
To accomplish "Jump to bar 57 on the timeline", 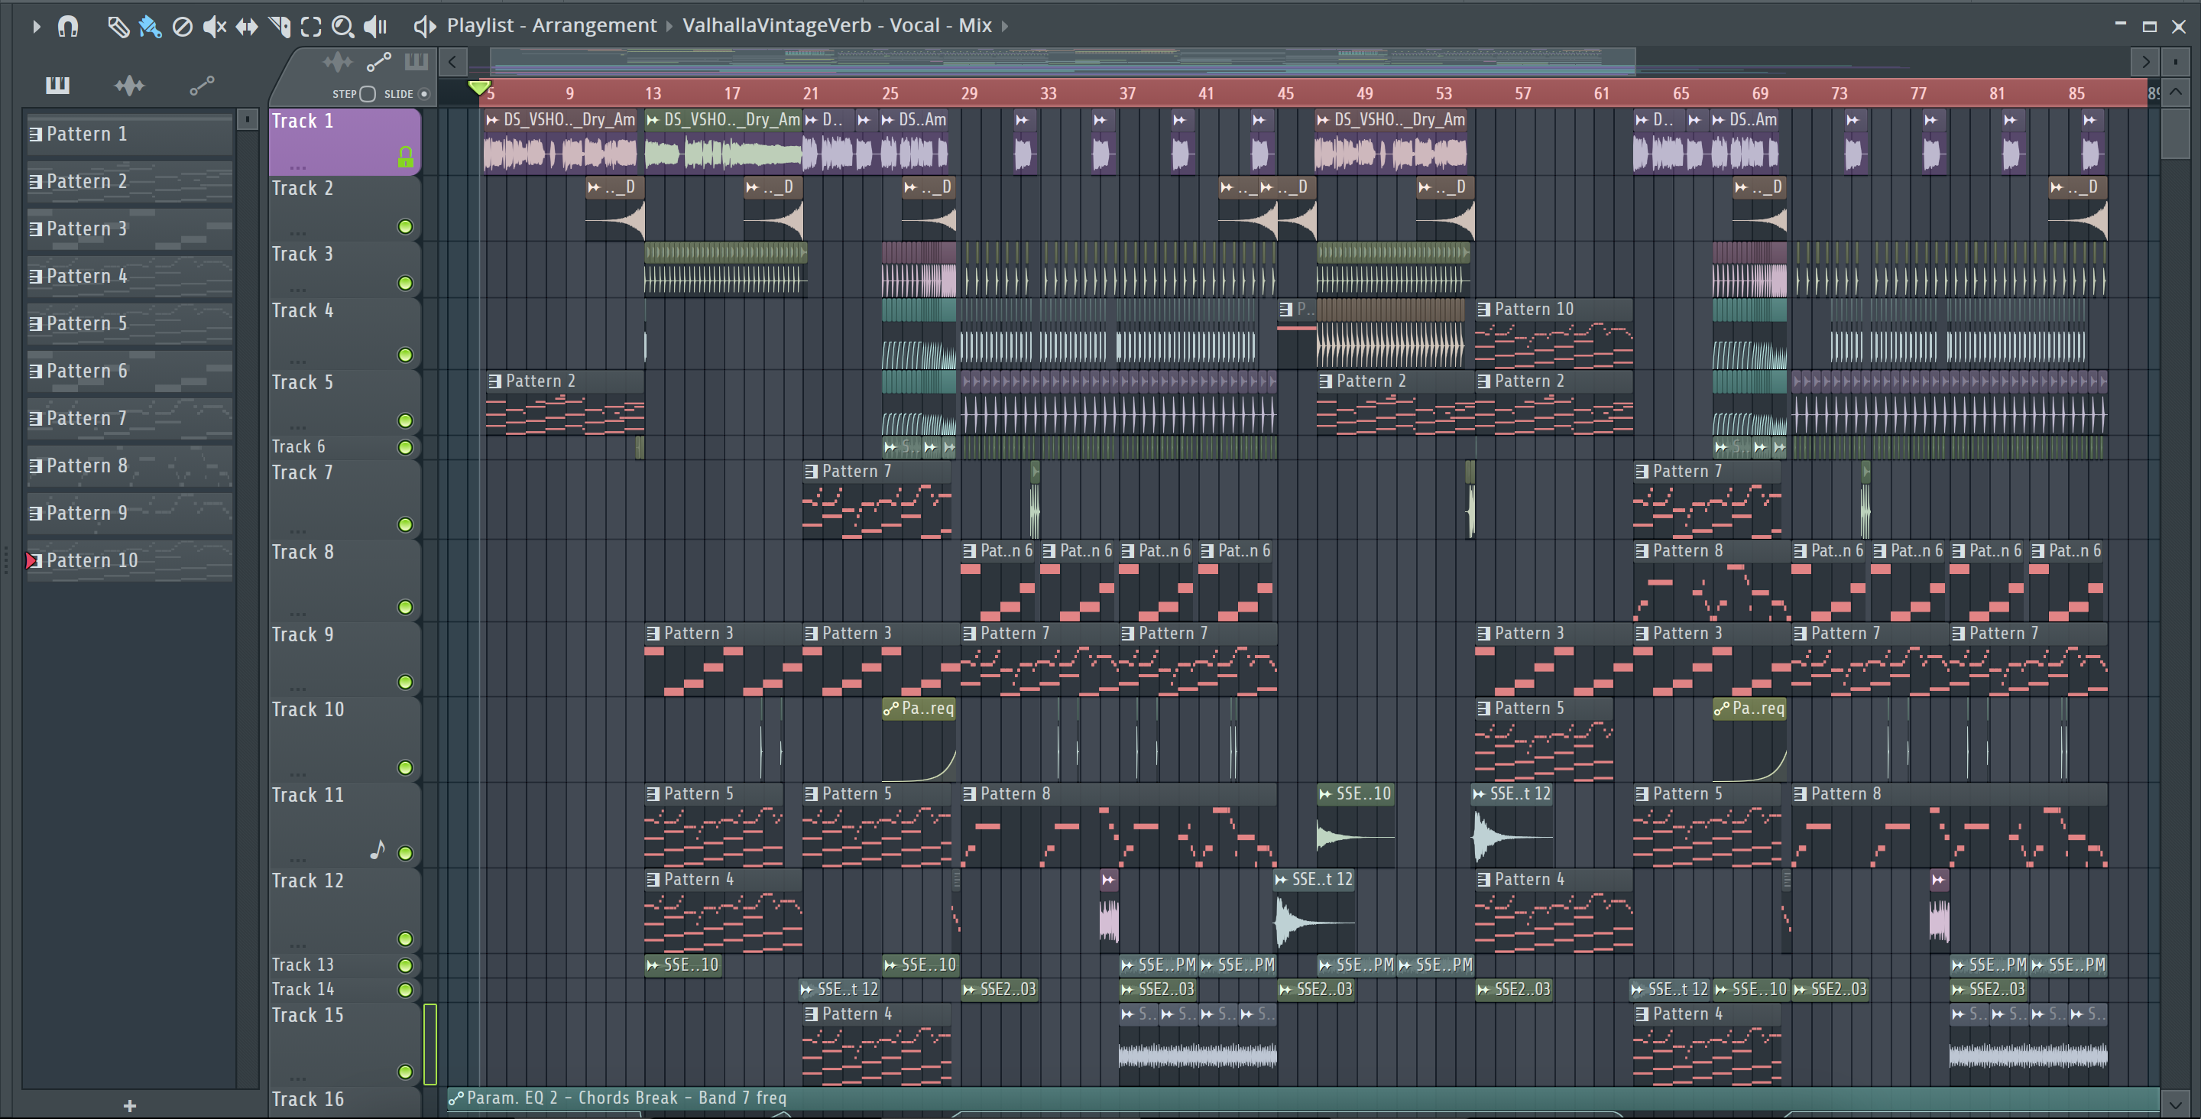I will 1522,93.
